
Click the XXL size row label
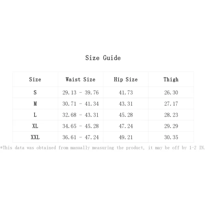[35, 137]
